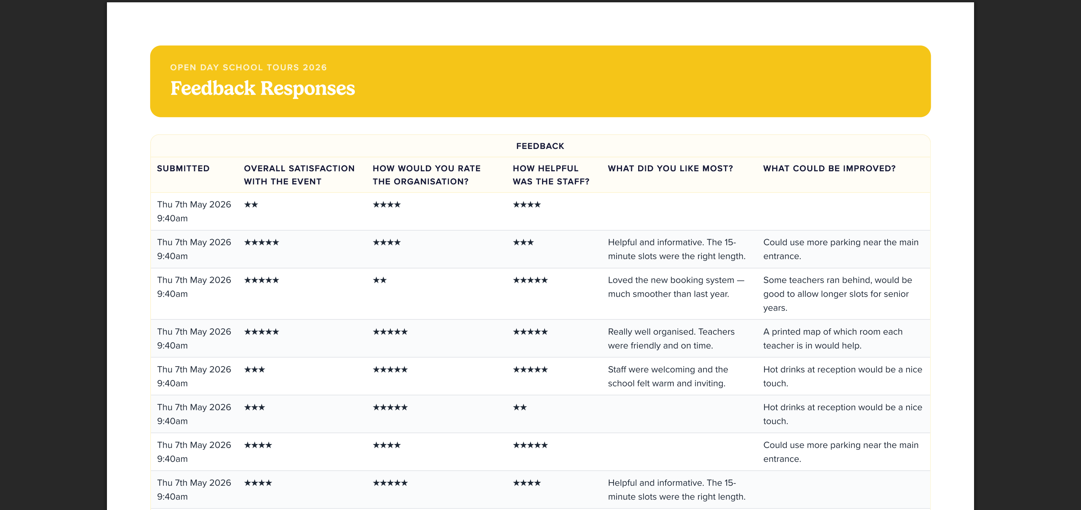Viewport: 1081px width, 510px height.
Task: Click 'A printed map of which room' comment
Action: pyautogui.click(x=833, y=338)
